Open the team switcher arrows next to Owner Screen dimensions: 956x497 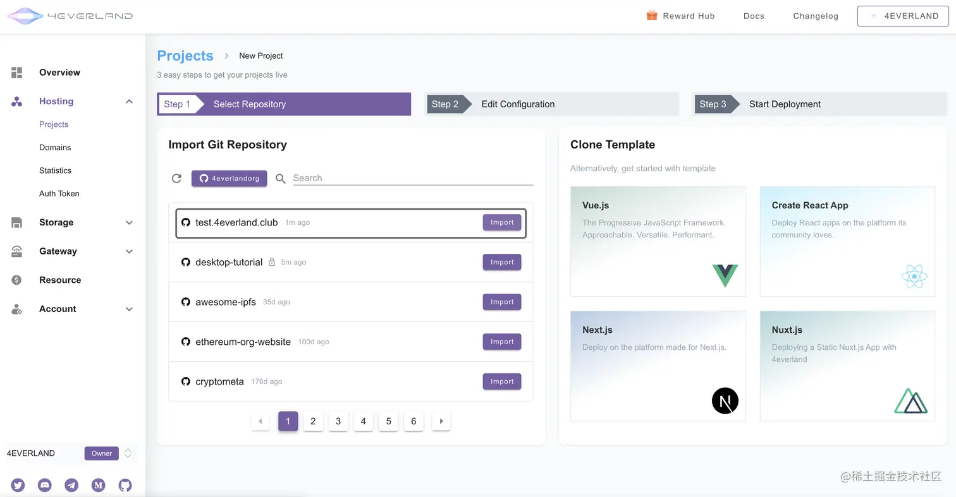pyautogui.click(x=128, y=453)
